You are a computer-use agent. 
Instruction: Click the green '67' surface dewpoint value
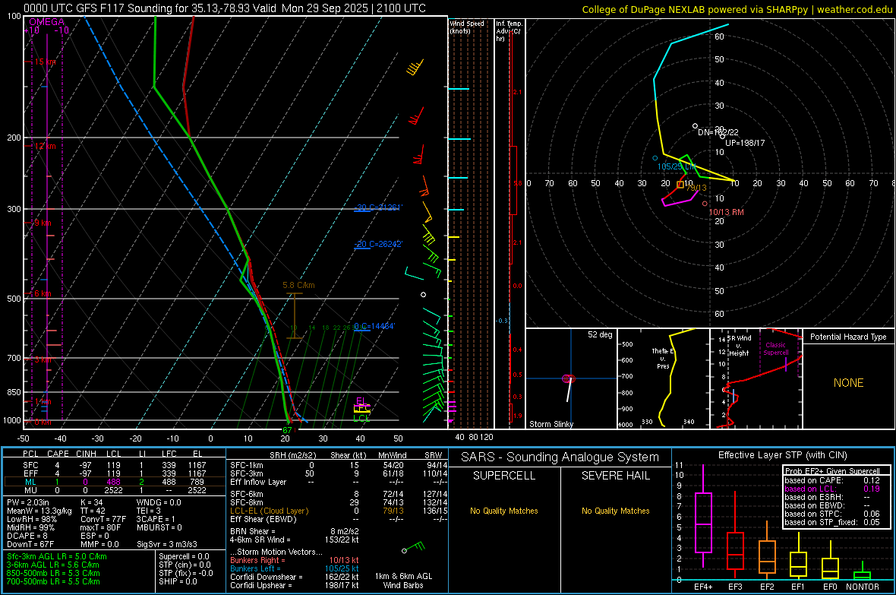[287, 429]
